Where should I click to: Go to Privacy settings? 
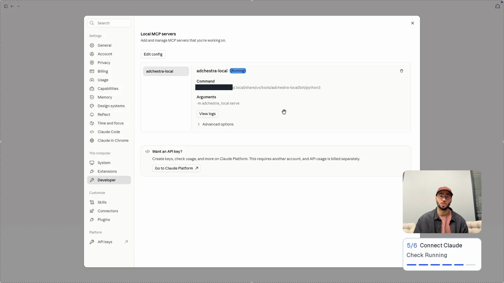pyautogui.click(x=109, y=63)
